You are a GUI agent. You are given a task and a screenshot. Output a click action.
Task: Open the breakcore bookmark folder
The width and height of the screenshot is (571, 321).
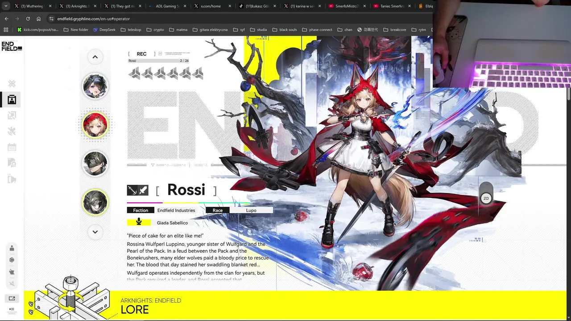394,30
